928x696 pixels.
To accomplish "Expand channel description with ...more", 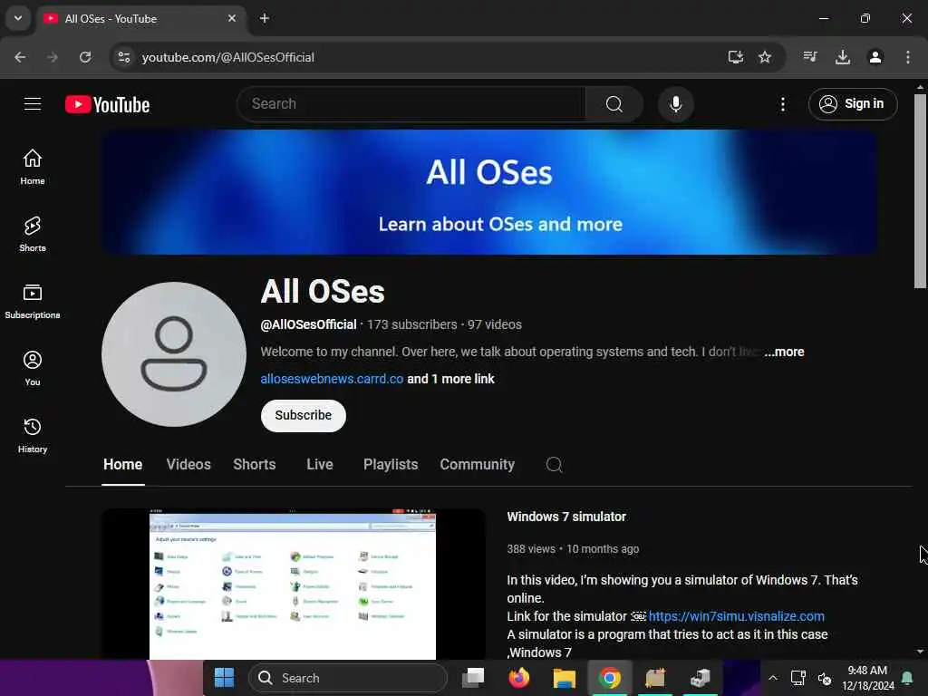I will 784,352.
